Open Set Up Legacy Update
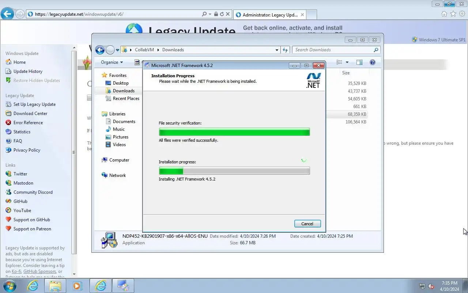Screen dimensions: 468x293 (34, 104)
